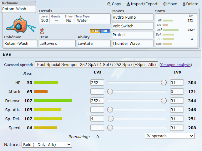Click the Defense EV slider handle
The width and height of the screenshot is (202, 151).
[x=164, y=101]
